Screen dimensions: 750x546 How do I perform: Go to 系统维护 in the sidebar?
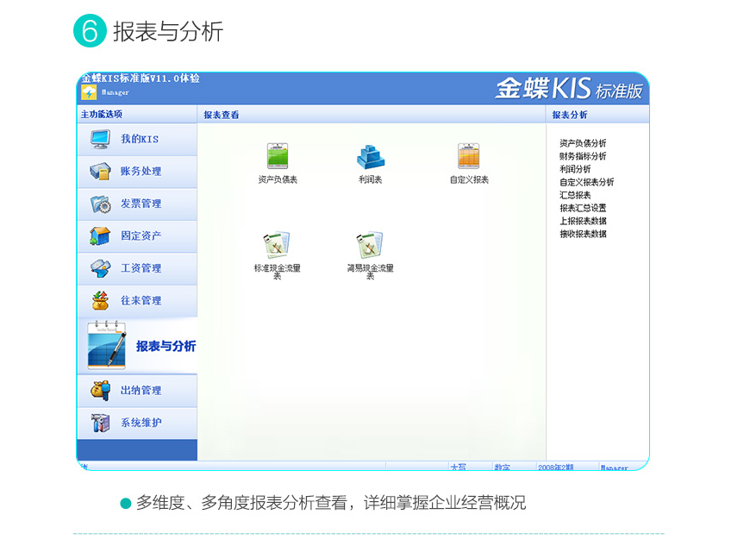141,423
